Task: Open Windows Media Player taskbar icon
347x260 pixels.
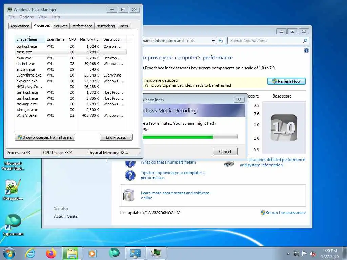Action: click(92, 253)
